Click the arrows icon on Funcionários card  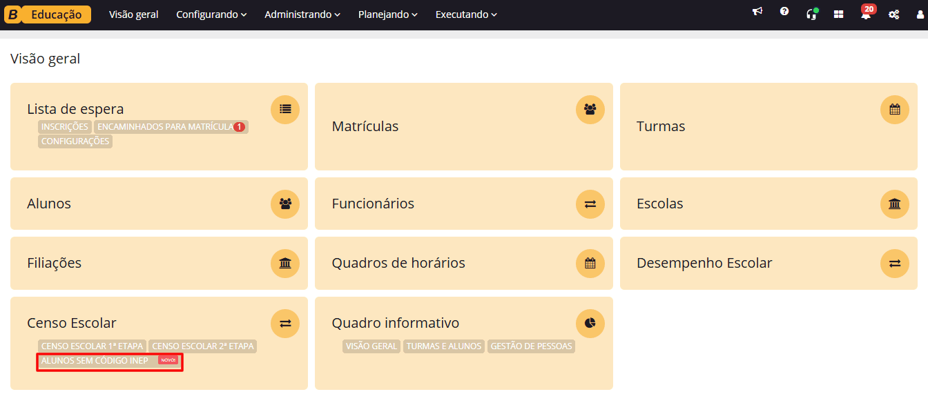click(x=590, y=204)
